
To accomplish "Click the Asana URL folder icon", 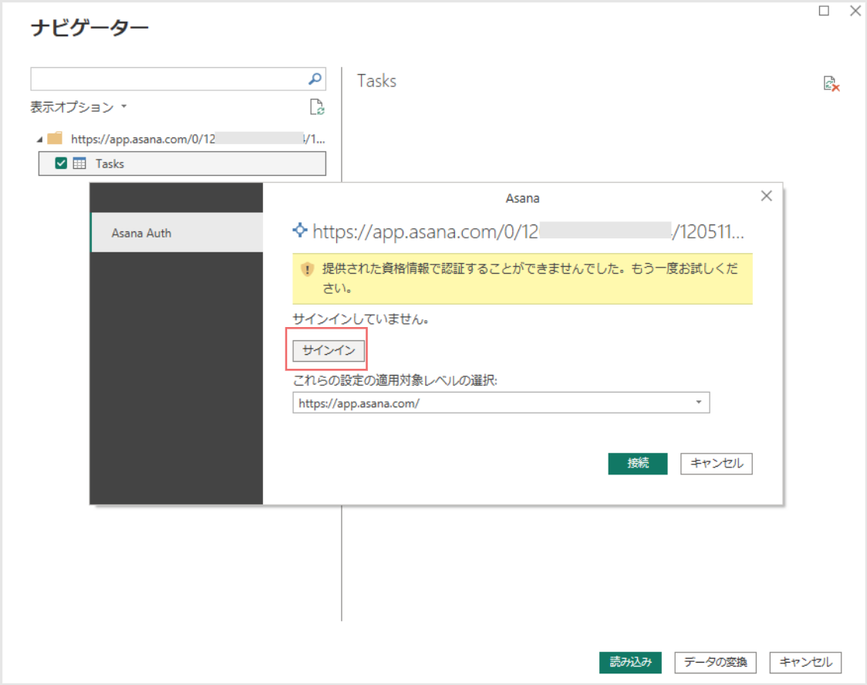I will click(x=55, y=138).
